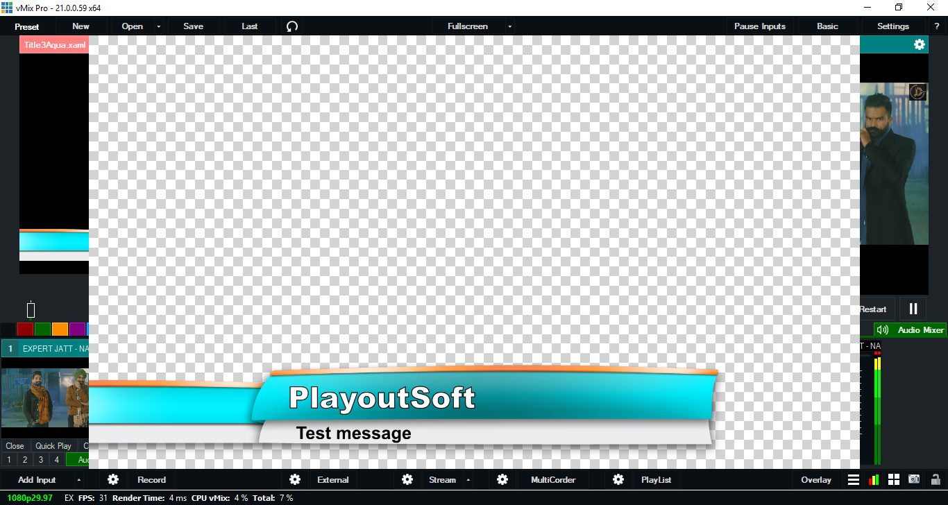
Task: Click the EXPERT JATT input thumbnail
Action: tap(45, 398)
